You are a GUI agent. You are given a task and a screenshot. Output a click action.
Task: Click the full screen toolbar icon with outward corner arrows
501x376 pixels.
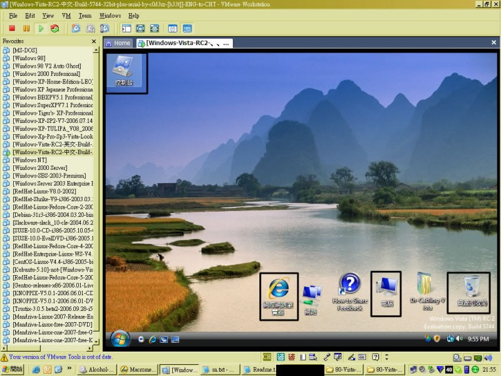(x=155, y=28)
